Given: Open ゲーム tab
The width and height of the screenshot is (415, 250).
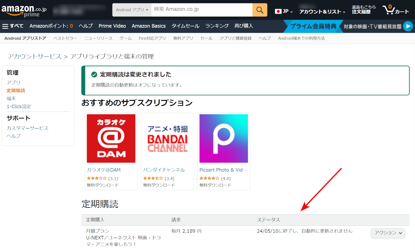Looking at the screenshot, I should (126, 38).
